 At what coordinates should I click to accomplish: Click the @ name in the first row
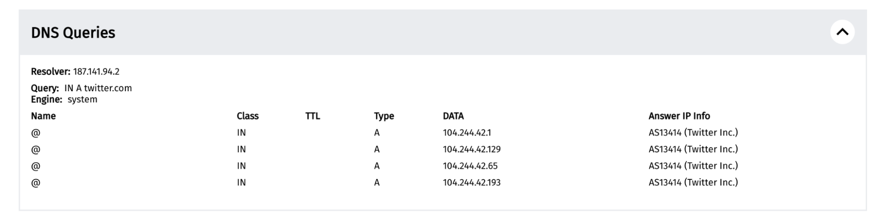(x=36, y=133)
